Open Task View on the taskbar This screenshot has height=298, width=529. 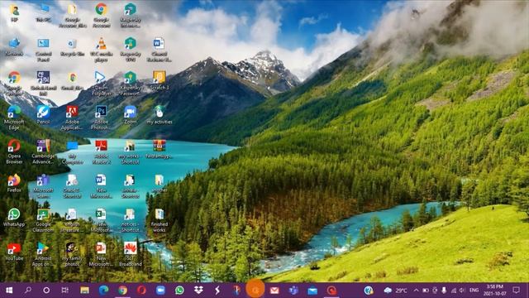[65, 291]
